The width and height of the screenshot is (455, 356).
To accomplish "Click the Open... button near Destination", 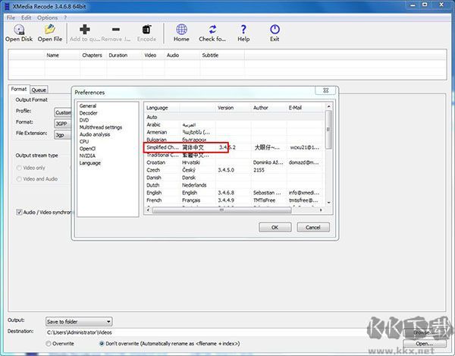I will click(x=424, y=344).
